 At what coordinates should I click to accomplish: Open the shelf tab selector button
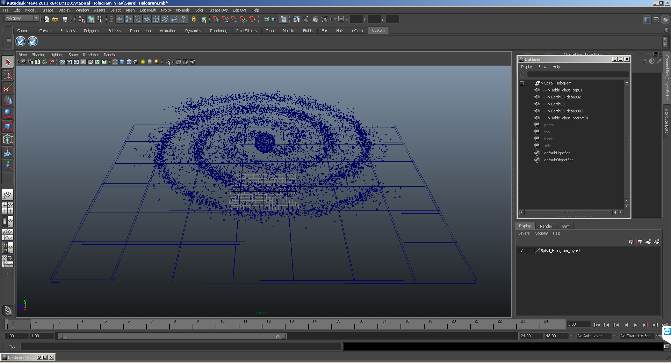point(8,40)
